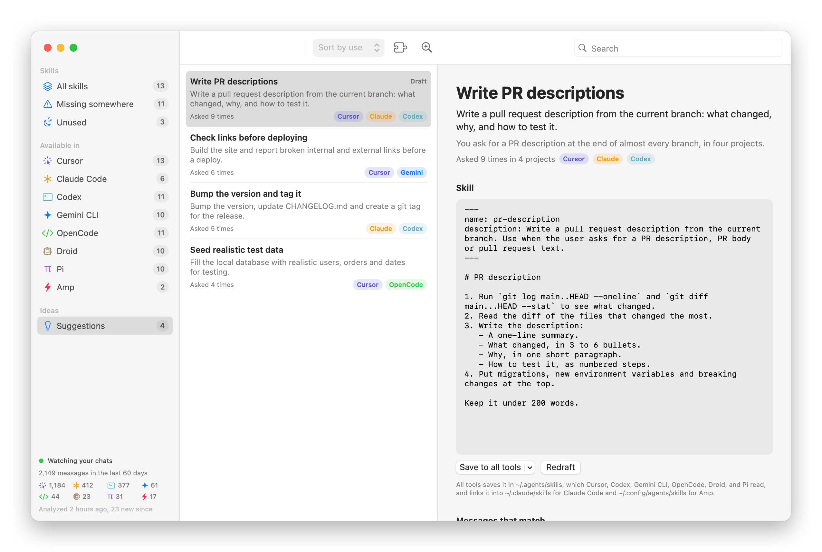Click the Redraft button
This screenshot has width=822, height=552.
pos(560,468)
